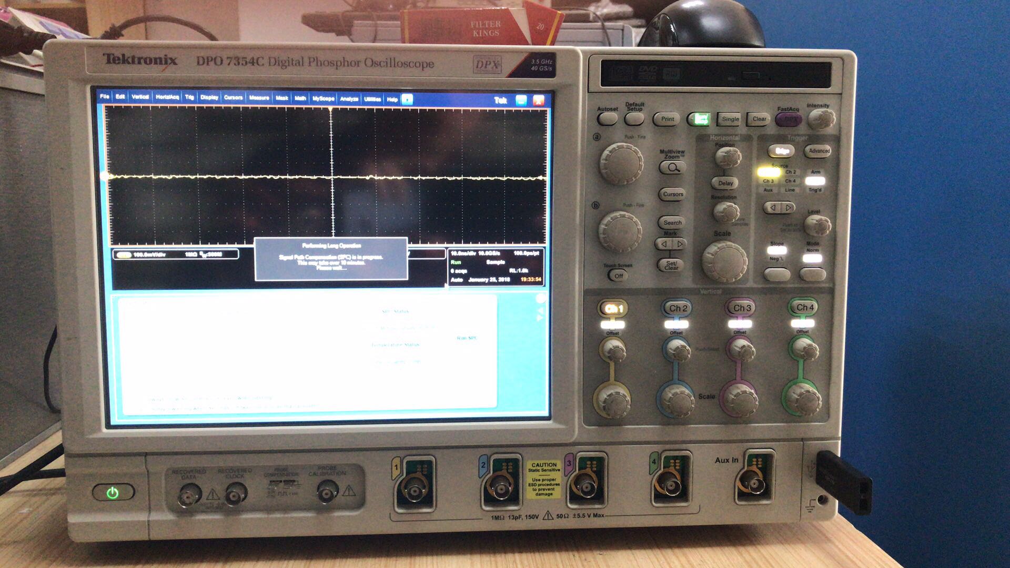Click the Tek logo button on screen
The image size is (1010, 568).
click(x=500, y=100)
